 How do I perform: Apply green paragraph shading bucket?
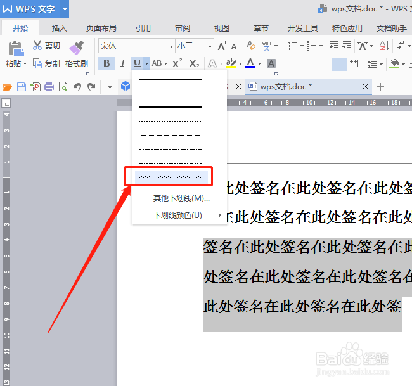[x=394, y=64]
